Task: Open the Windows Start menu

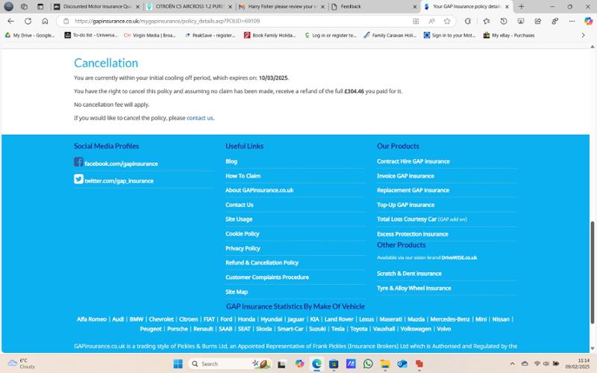Action: [x=178, y=364]
